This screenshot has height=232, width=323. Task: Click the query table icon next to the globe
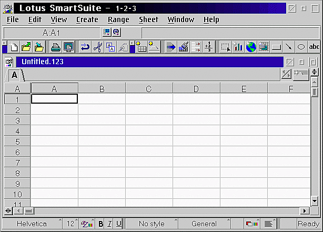[x=264, y=47]
